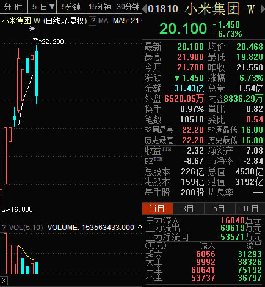265x287 pixels.
Task: Click the 量比 value 0.82
Action: pos(255,110)
